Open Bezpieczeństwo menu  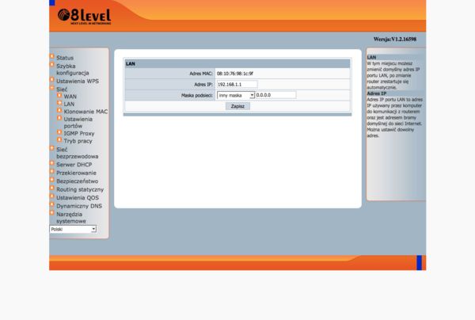(x=78, y=181)
